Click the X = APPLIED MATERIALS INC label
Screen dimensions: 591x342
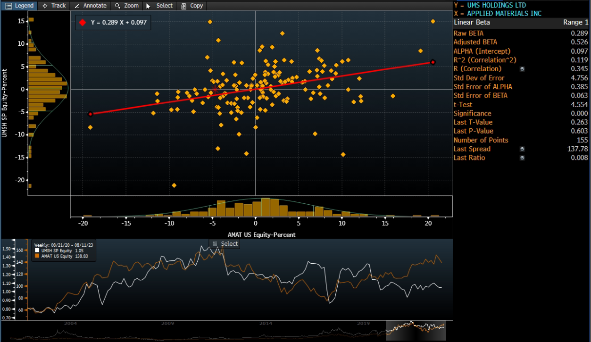pos(497,14)
